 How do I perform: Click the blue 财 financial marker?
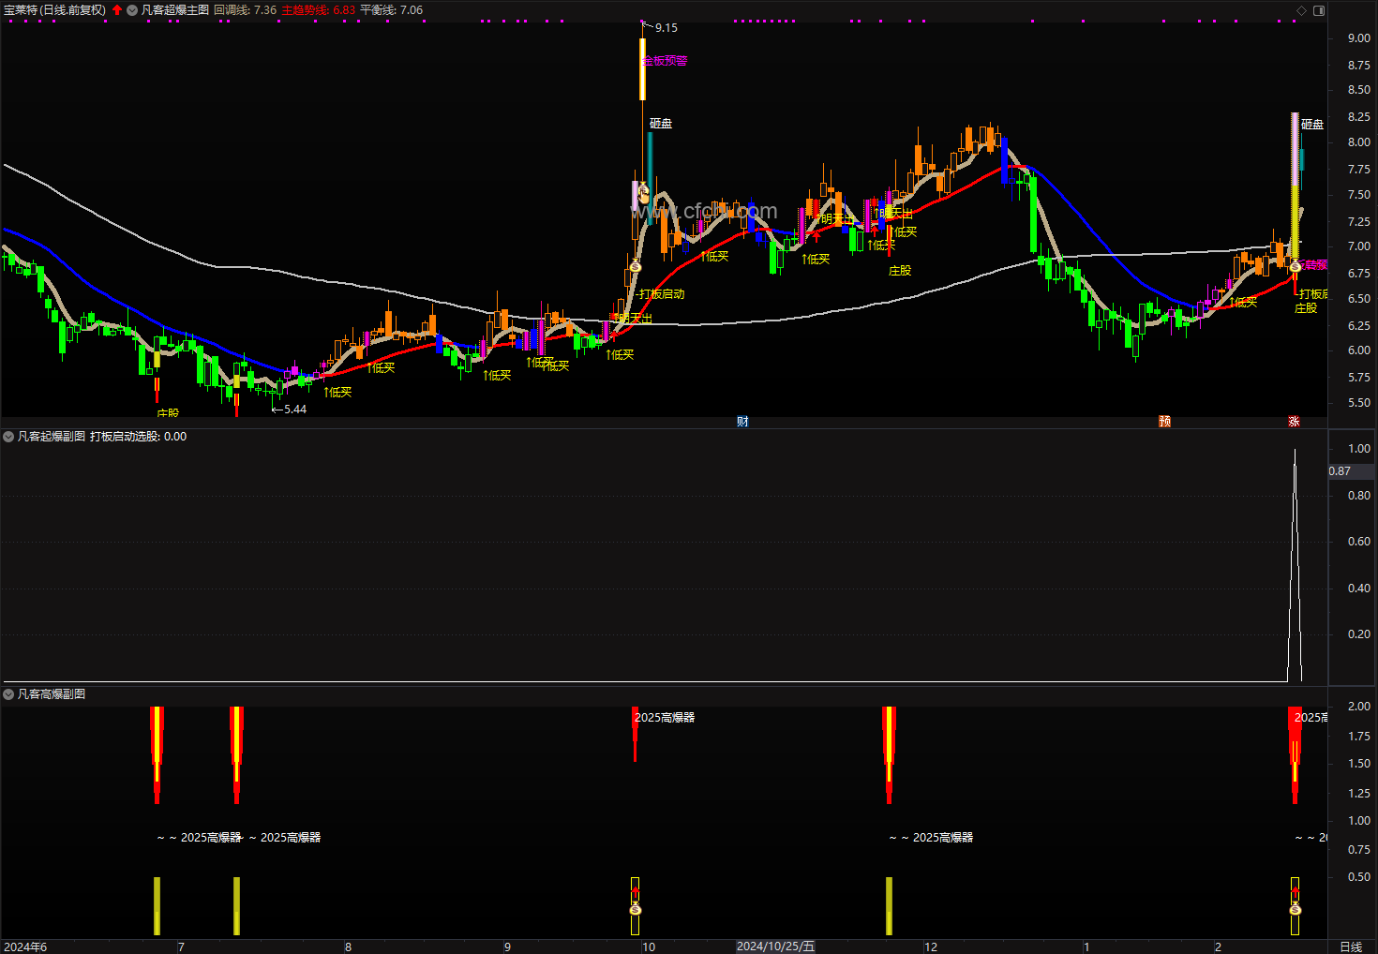tap(742, 422)
